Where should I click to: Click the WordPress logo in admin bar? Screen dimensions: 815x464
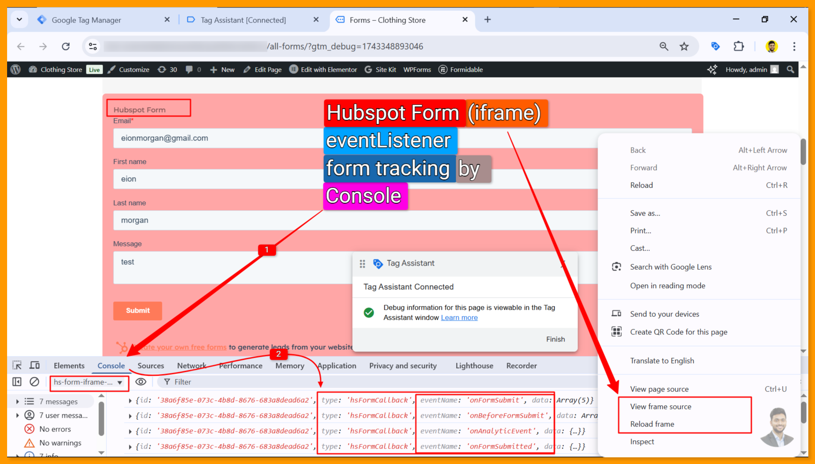click(x=16, y=70)
